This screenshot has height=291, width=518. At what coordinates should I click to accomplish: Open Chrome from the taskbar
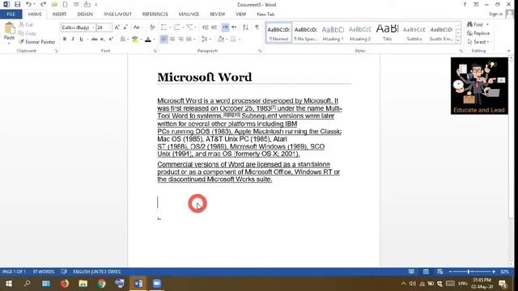(x=101, y=284)
